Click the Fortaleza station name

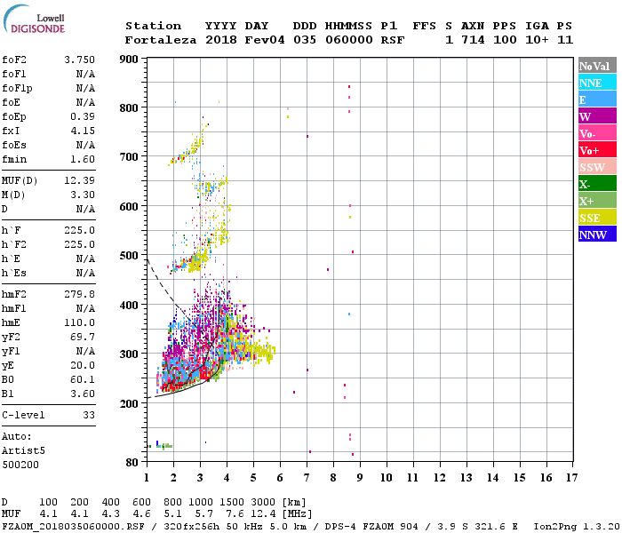161,40
